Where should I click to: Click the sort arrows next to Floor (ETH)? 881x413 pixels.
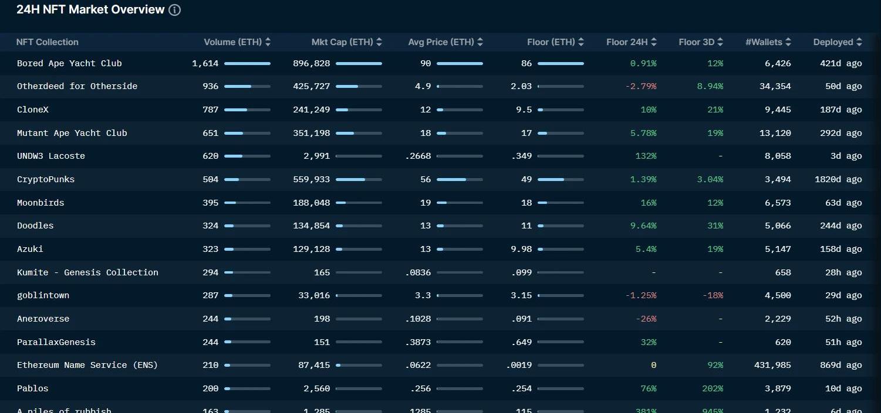(x=581, y=42)
